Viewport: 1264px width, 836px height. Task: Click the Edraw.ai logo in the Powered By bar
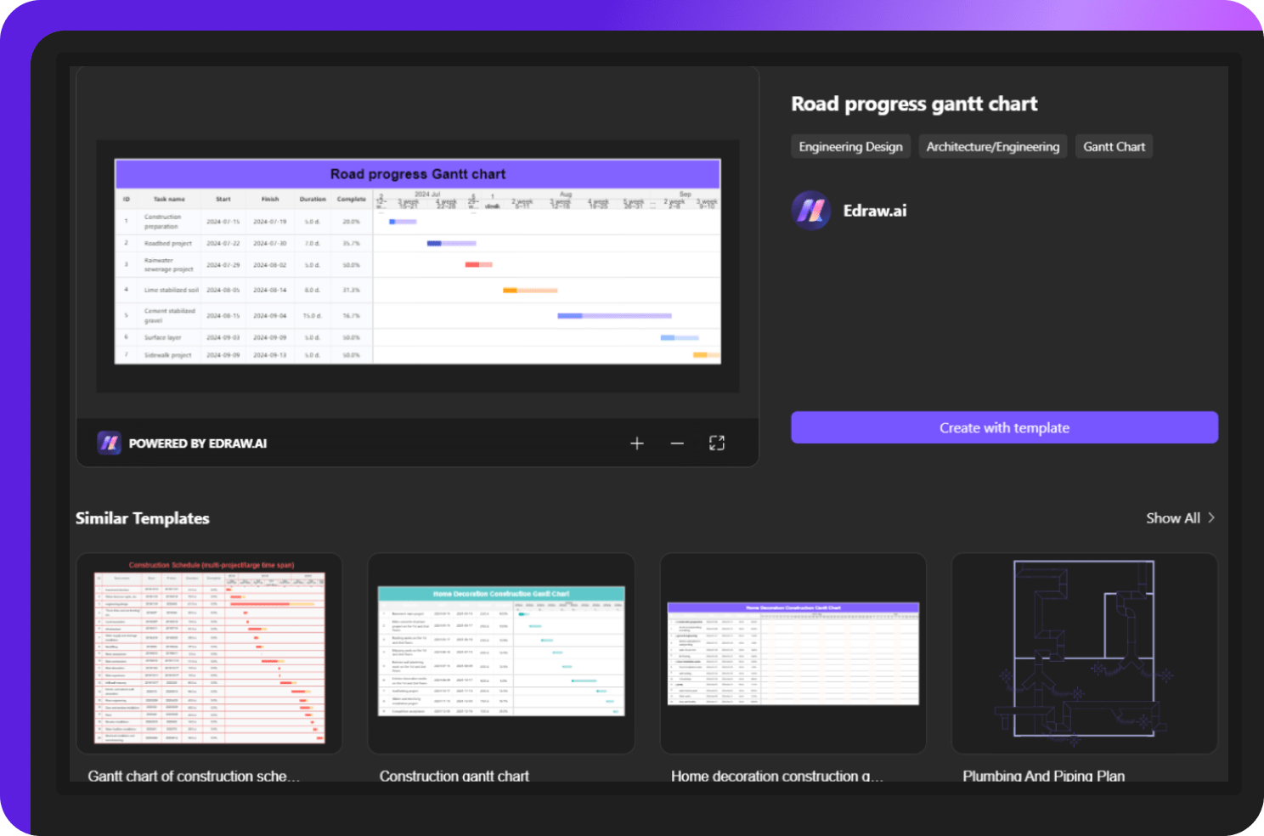pos(110,443)
